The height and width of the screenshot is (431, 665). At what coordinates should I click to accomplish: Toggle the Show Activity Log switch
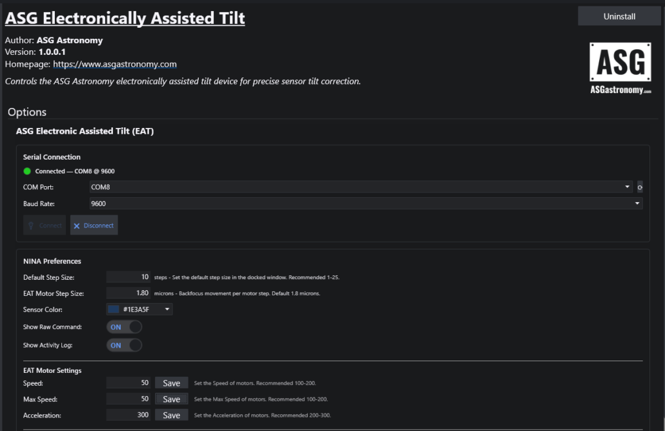point(124,345)
